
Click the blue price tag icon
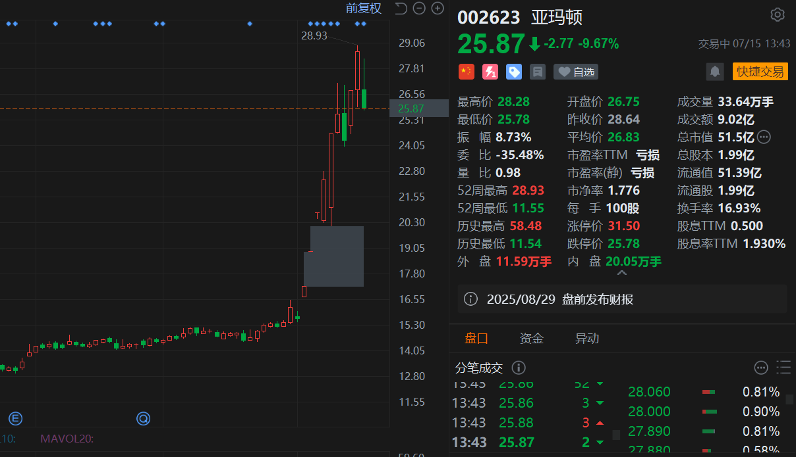[x=514, y=72]
